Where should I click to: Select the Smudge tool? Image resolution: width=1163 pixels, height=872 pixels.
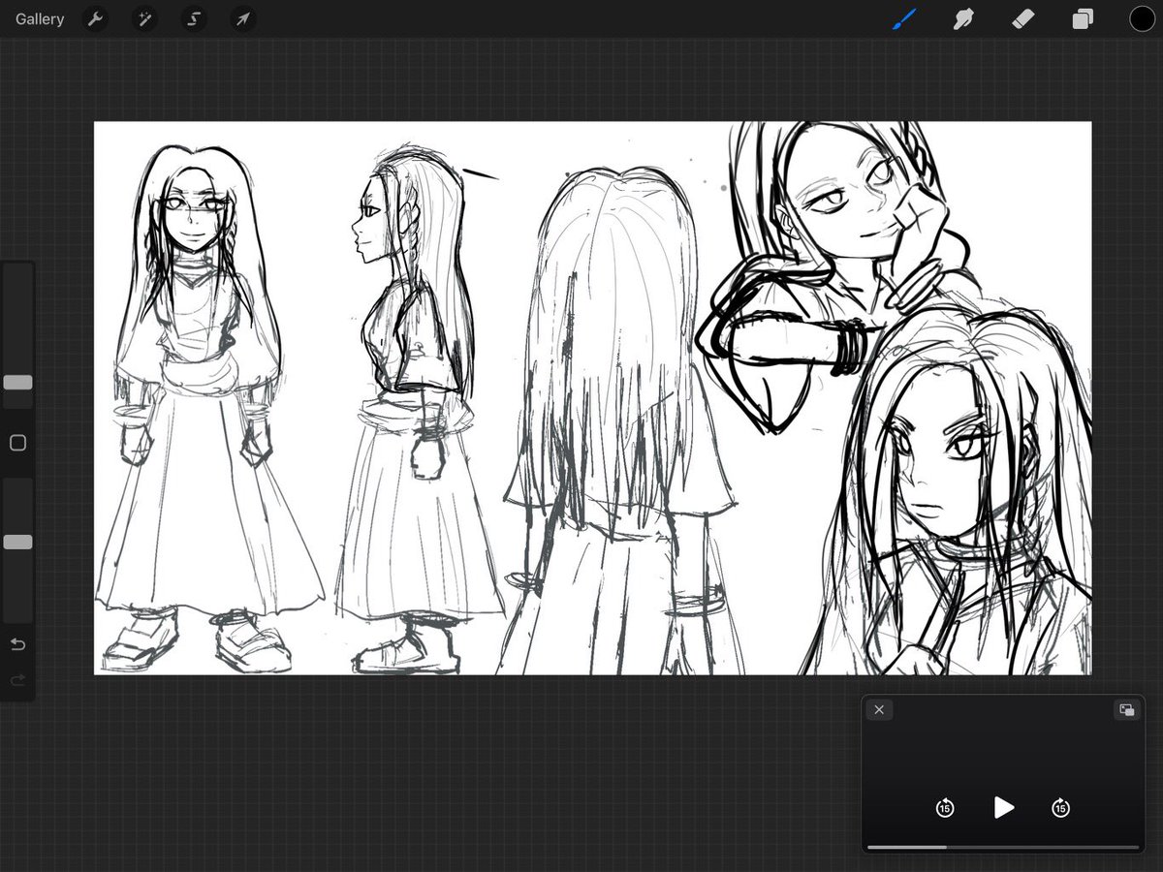tap(963, 19)
